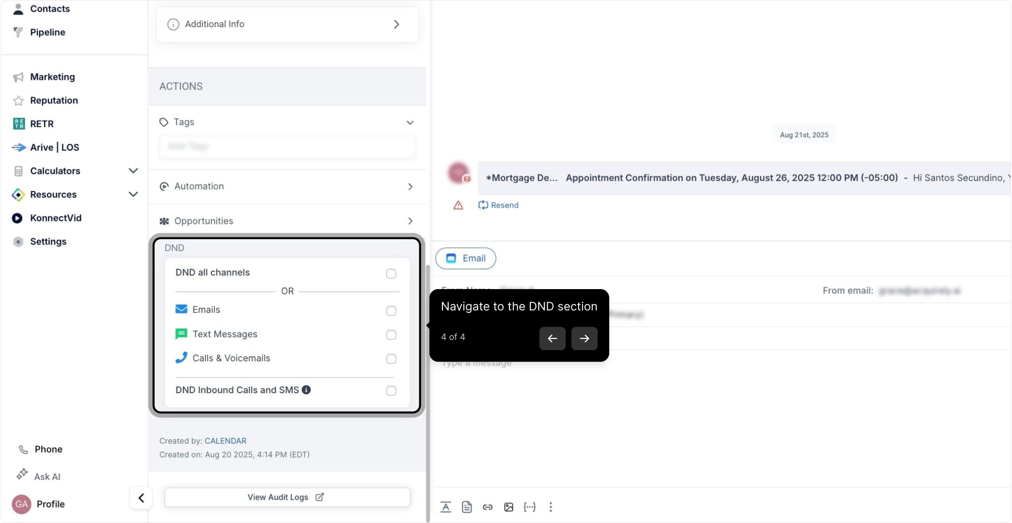This screenshot has width=1012, height=523.
Task: Collapse the Tags section chevron
Action: [x=410, y=123]
